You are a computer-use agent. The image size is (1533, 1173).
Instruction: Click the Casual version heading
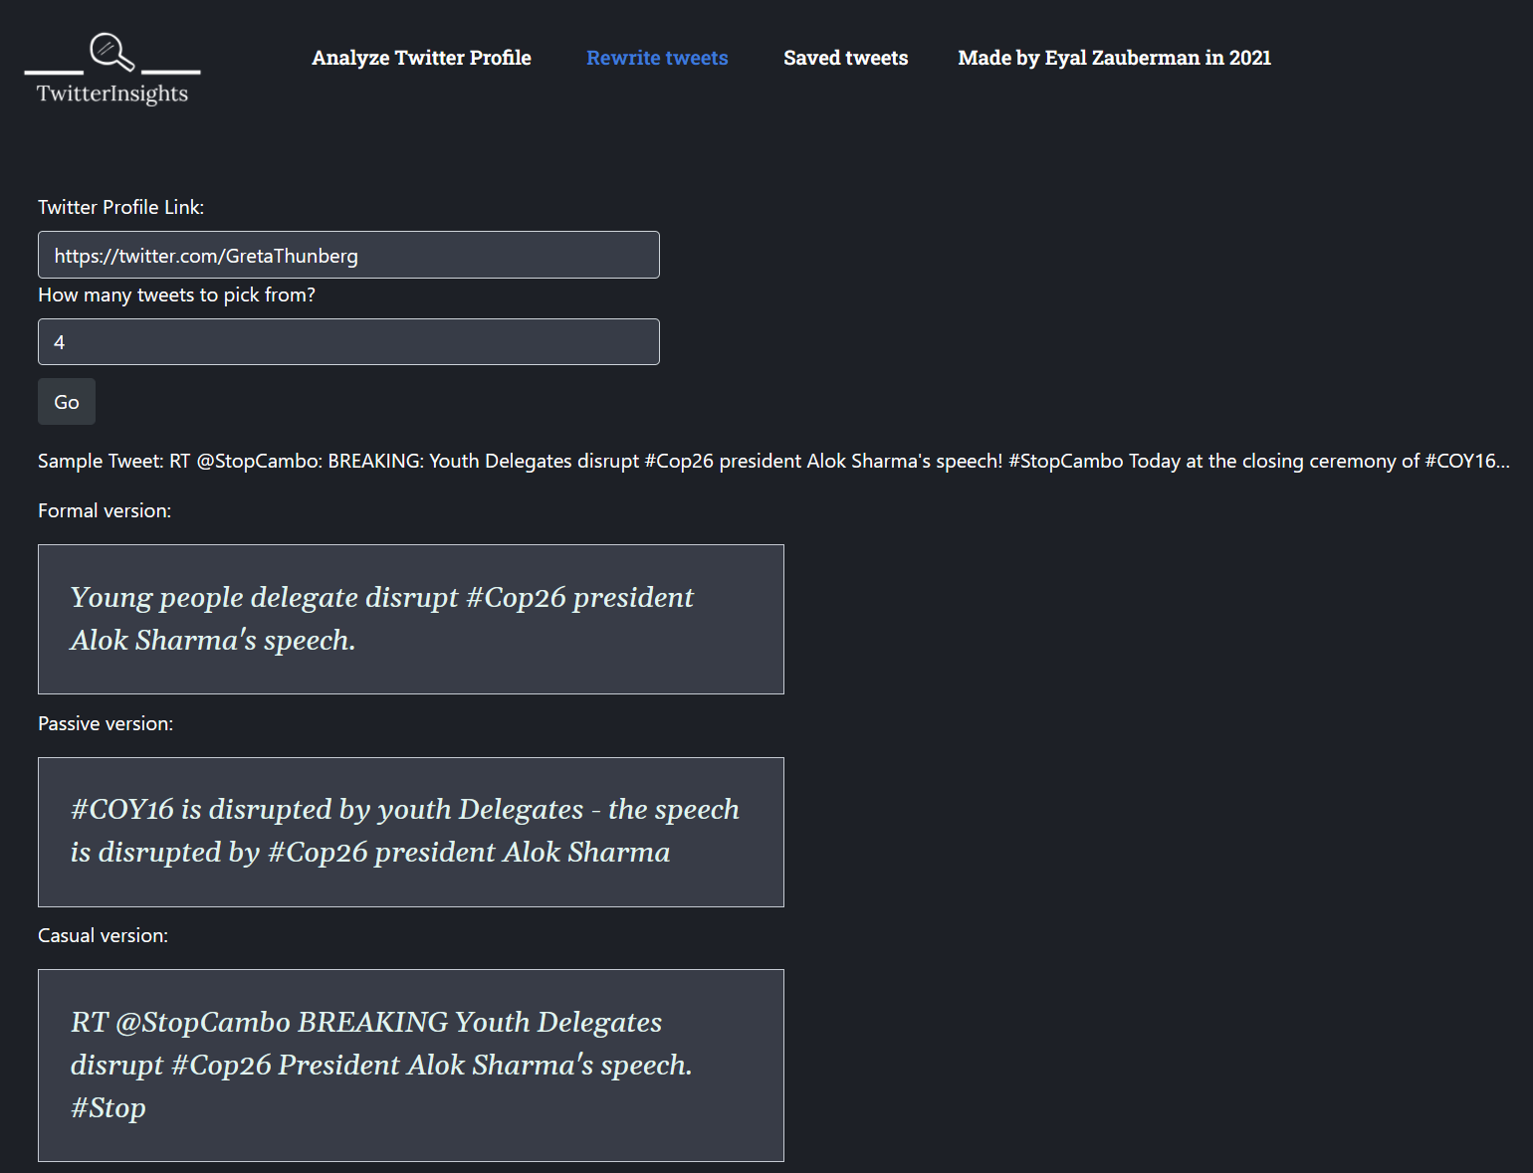tap(103, 935)
